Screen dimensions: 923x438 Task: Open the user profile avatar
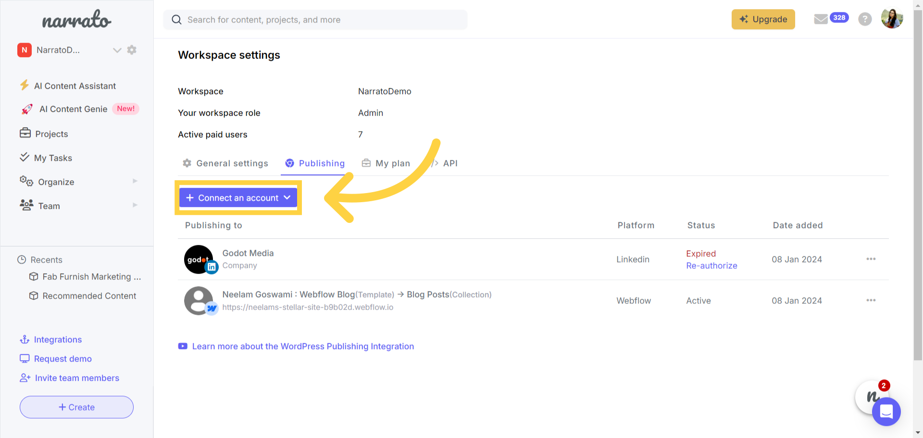(892, 19)
